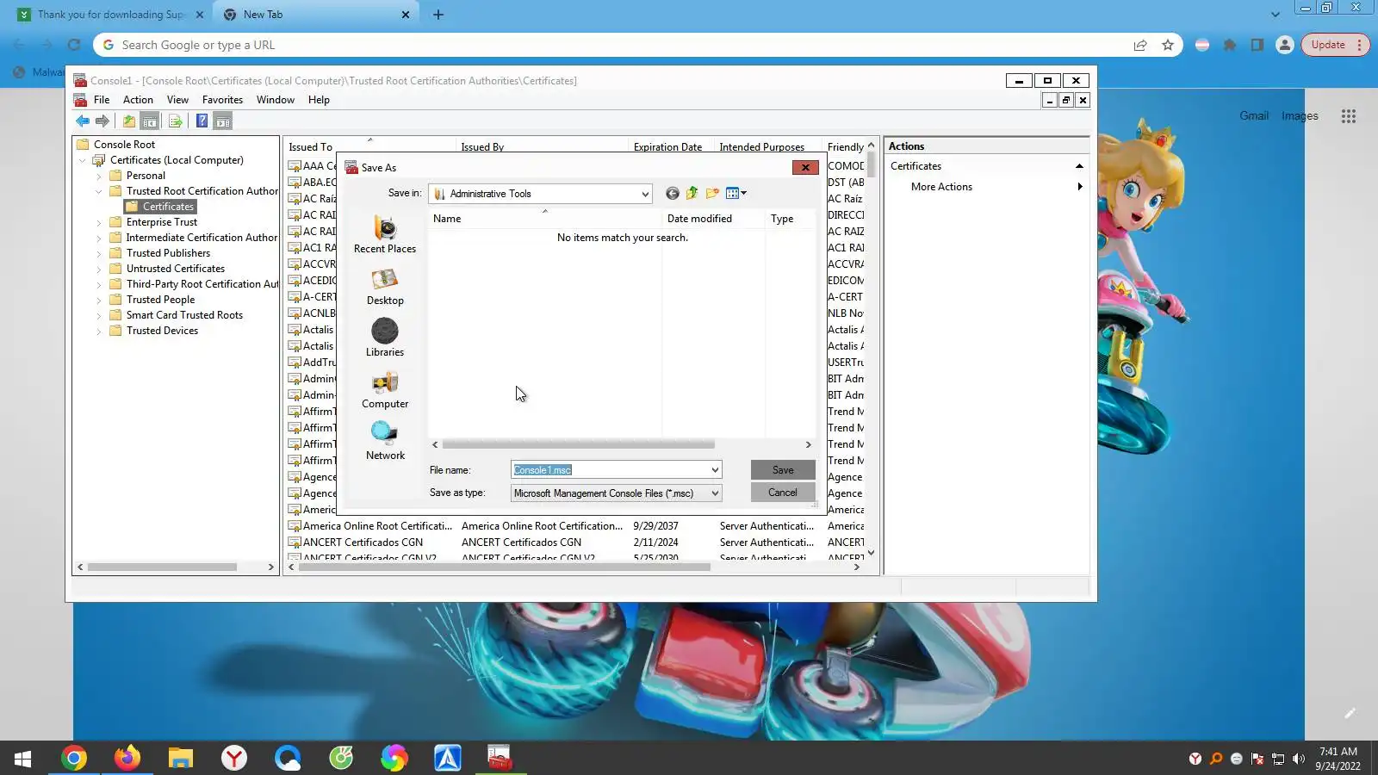Open Google apps grid in Chrome

click(x=1349, y=115)
